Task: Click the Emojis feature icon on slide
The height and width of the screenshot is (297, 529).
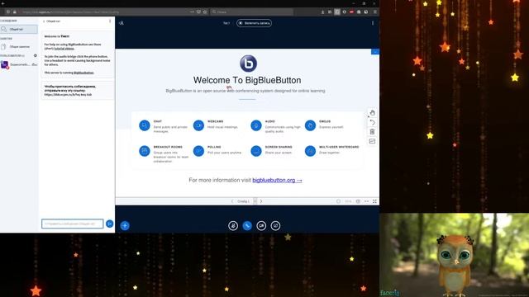Action: [310, 125]
